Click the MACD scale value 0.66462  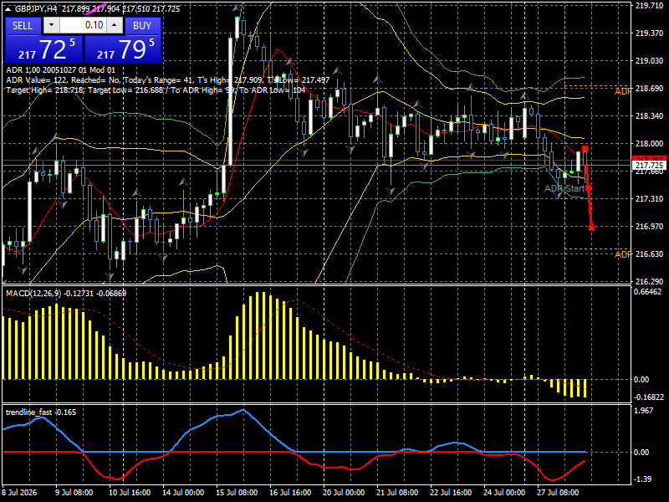click(x=647, y=292)
